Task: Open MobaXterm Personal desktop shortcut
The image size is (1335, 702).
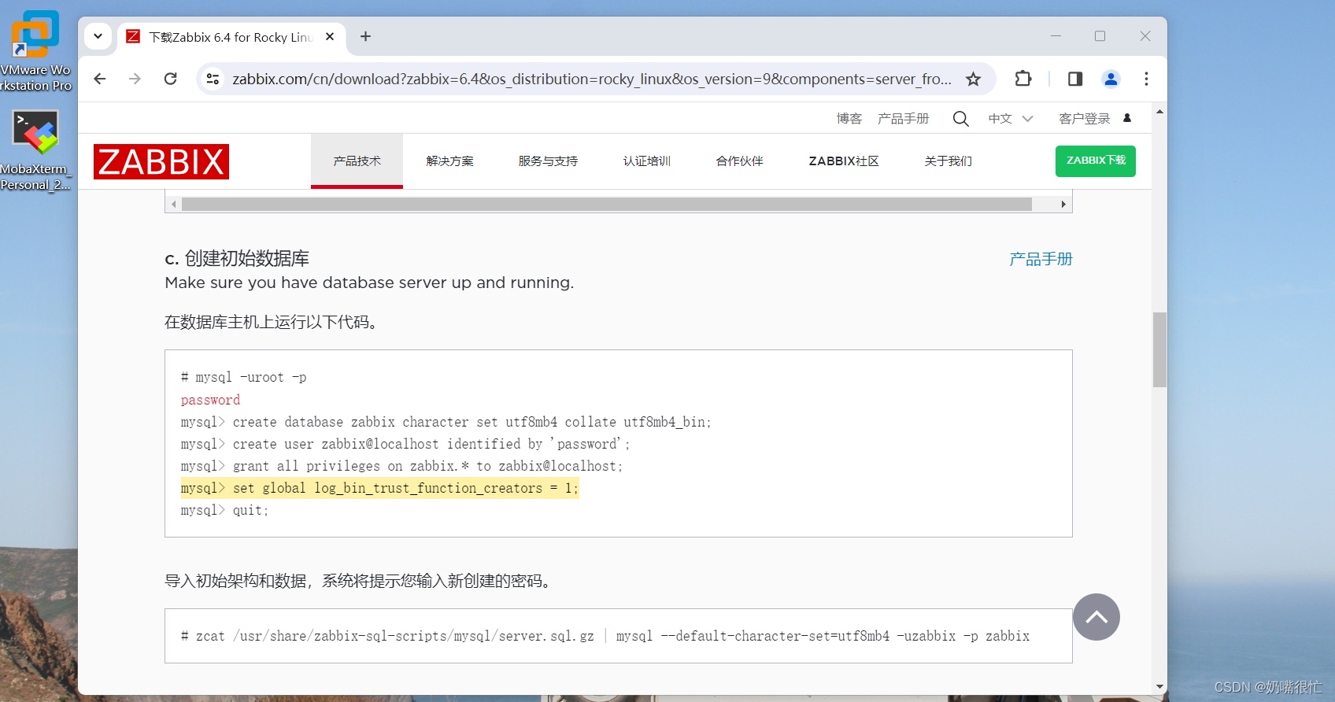Action: coord(35,150)
